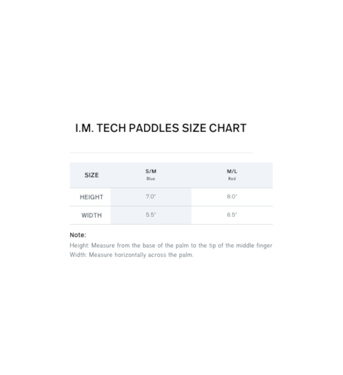Click the WIDTH row label

[x=91, y=215]
